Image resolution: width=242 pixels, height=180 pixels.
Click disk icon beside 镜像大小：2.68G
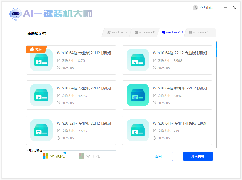click(x=58, y=131)
